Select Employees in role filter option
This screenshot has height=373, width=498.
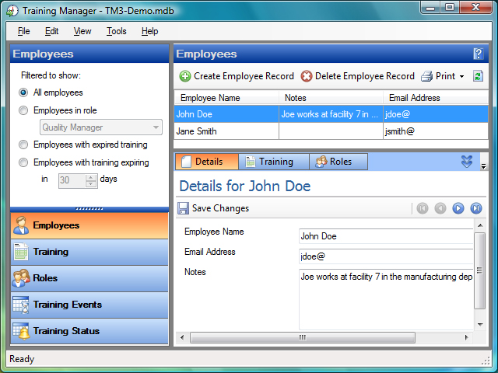pyautogui.click(x=23, y=110)
